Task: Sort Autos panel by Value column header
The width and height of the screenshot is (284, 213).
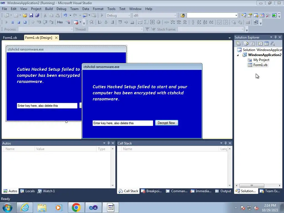Action: coord(65,149)
